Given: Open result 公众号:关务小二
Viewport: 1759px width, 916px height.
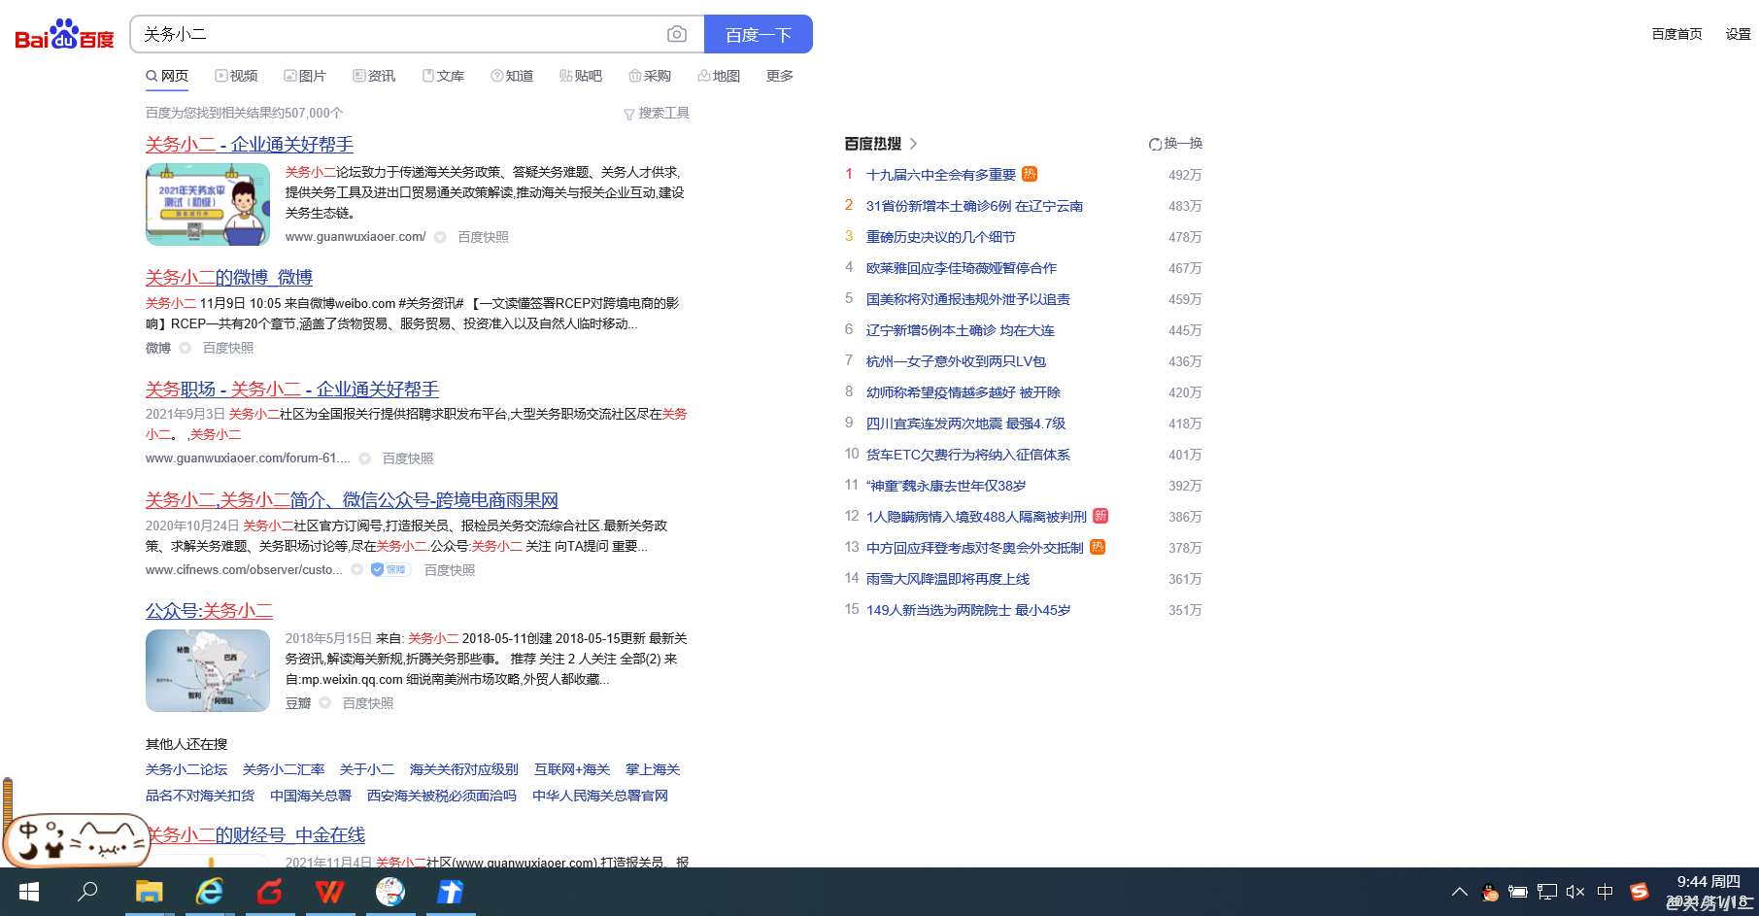Looking at the screenshot, I should pyautogui.click(x=209, y=610).
